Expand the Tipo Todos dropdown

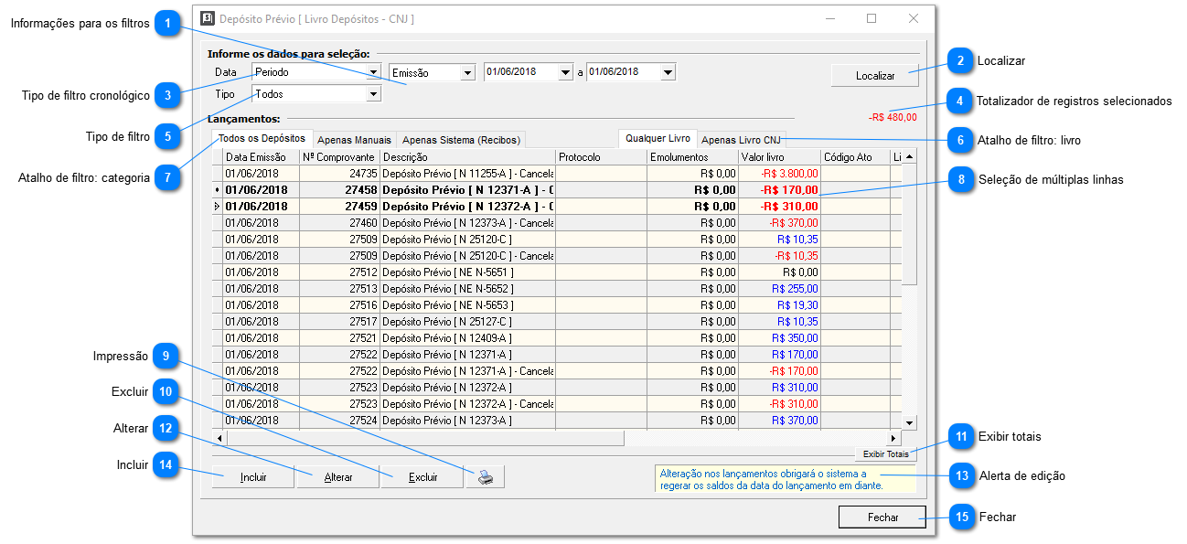tap(373, 94)
